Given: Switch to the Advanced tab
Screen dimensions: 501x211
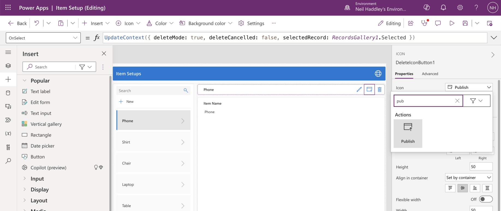Looking at the screenshot, I should point(430,74).
